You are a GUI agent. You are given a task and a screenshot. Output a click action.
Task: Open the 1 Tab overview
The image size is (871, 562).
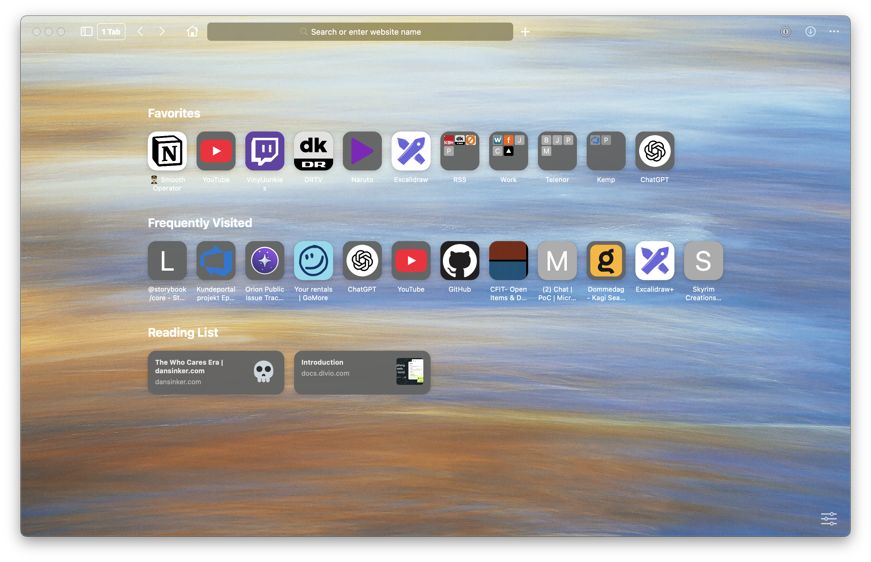(111, 32)
